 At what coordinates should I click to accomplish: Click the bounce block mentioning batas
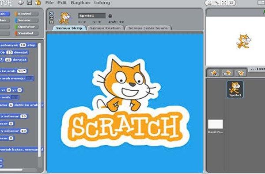point(22,150)
